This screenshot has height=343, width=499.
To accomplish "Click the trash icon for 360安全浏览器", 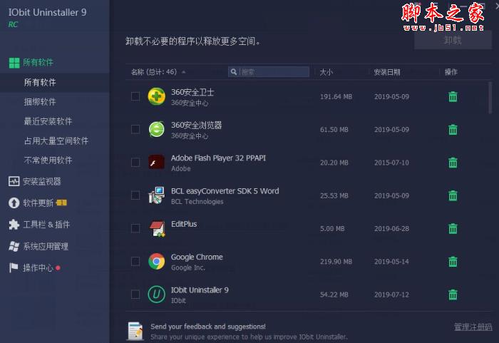I will (453, 130).
